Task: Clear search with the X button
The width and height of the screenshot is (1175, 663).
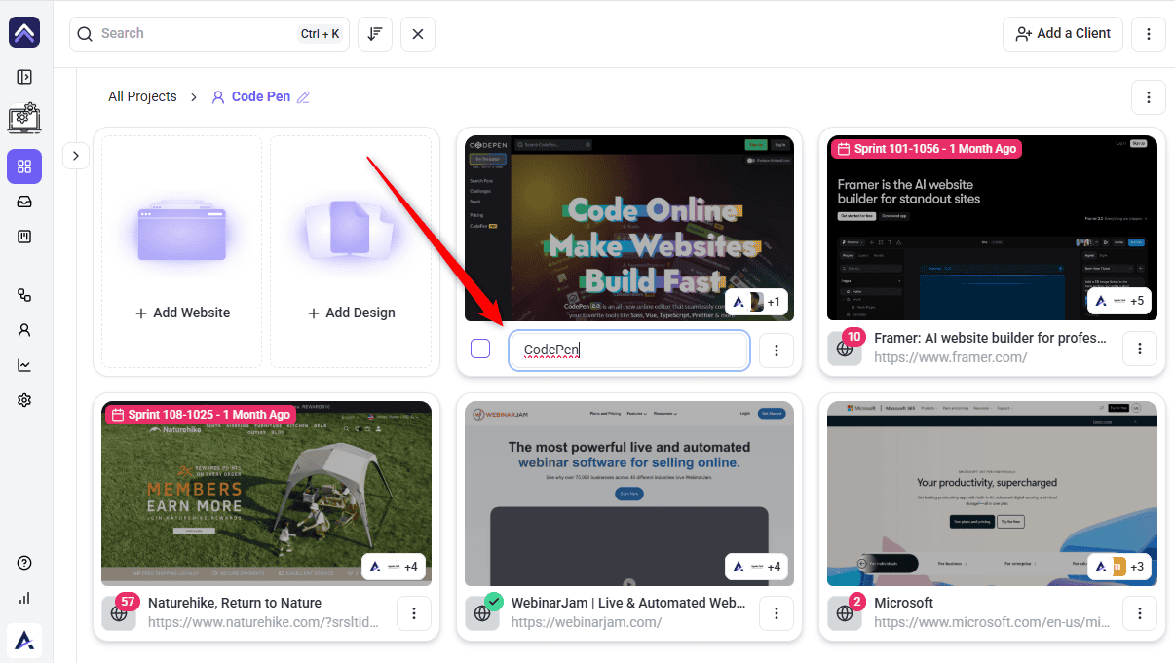Action: (418, 33)
